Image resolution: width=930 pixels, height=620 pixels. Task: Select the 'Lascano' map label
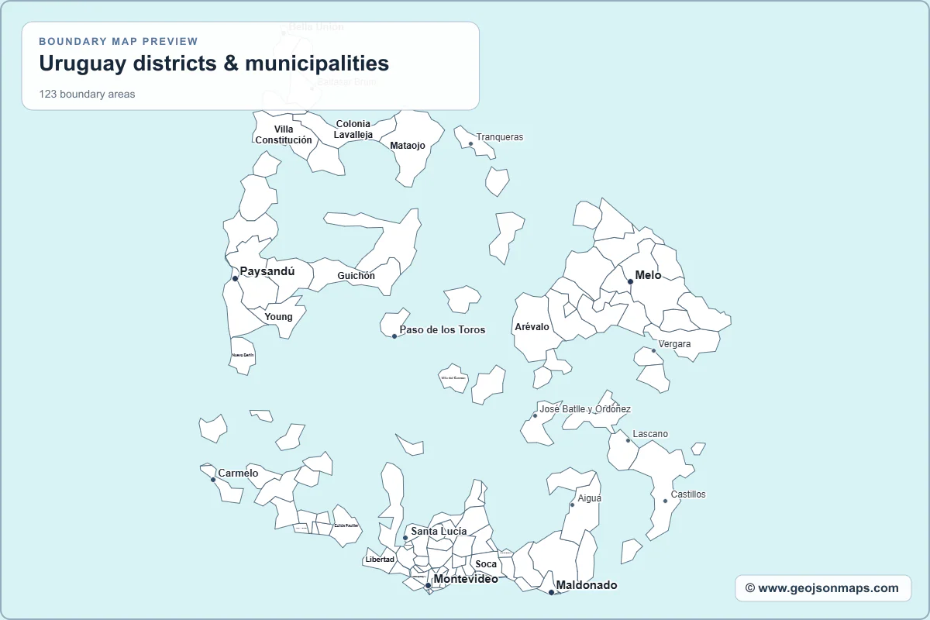(x=650, y=434)
